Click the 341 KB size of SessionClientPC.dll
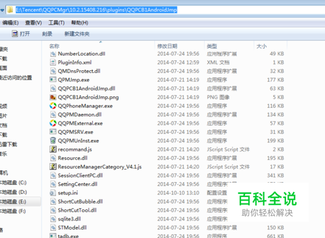 tap(276, 175)
